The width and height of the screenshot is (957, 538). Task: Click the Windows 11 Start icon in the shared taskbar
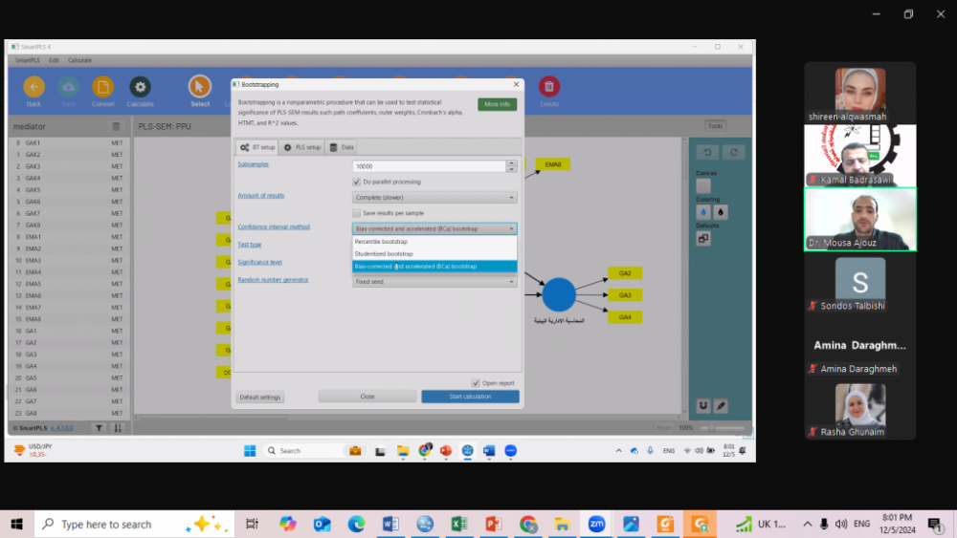[250, 451]
